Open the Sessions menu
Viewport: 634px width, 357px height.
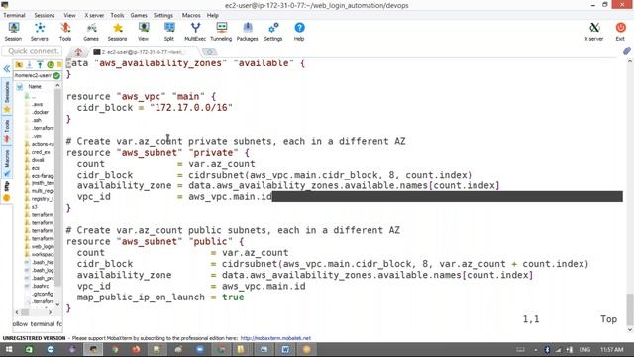tap(45, 15)
